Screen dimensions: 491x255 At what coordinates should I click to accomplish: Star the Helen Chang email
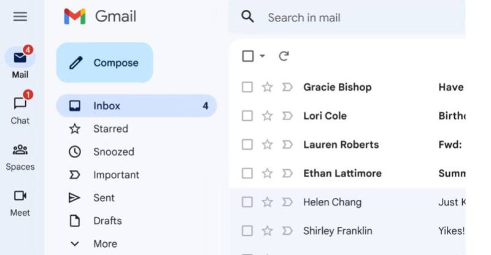[x=267, y=202]
